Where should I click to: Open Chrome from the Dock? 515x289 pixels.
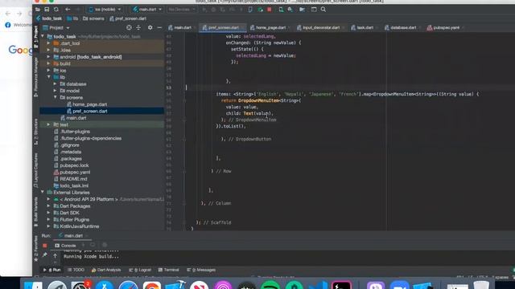[x=152, y=286]
